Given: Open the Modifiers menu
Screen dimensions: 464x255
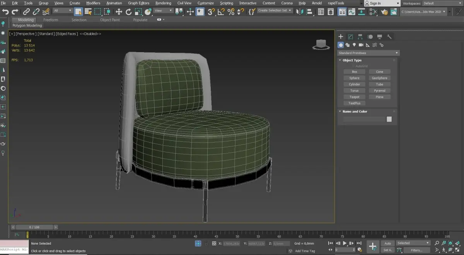Looking at the screenshot, I should coord(93,3).
